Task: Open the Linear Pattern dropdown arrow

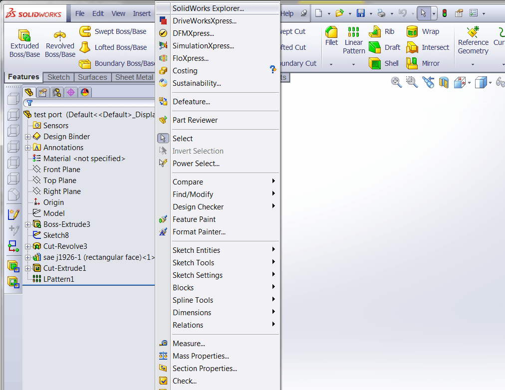Action: tap(354, 64)
